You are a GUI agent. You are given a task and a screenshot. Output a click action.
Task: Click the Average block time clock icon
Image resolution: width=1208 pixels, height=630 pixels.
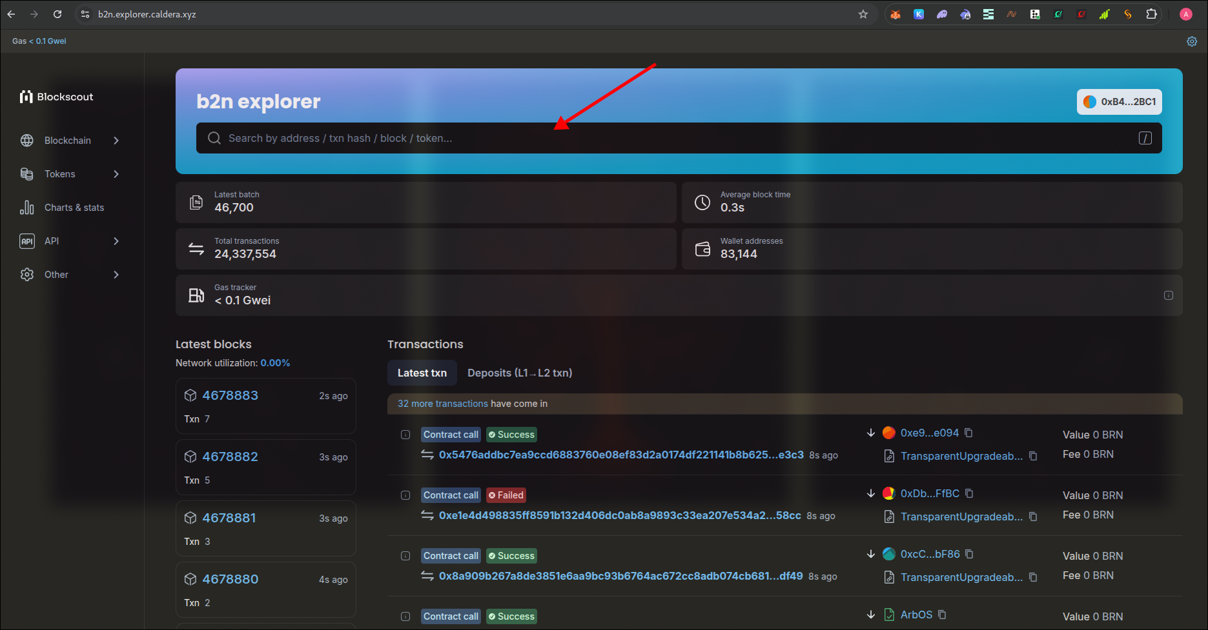[x=702, y=202]
